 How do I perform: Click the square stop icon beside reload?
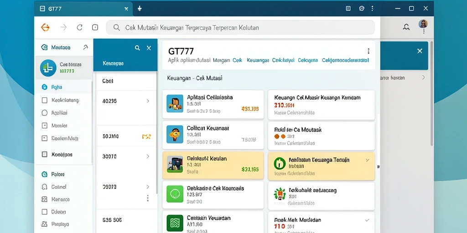(95, 28)
